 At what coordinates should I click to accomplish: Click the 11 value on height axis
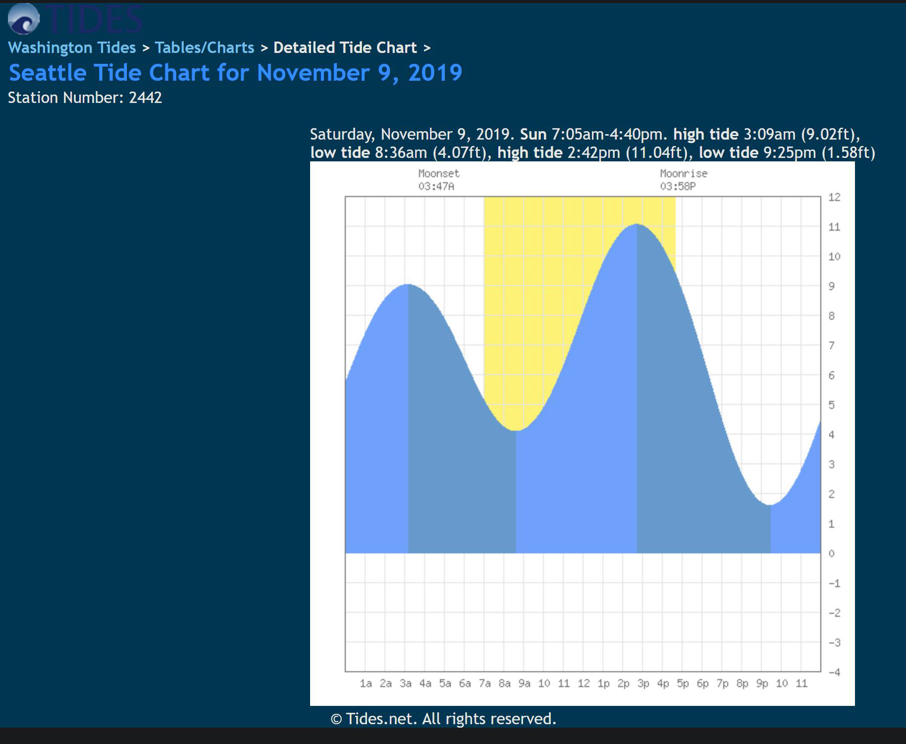click(834, 227)
